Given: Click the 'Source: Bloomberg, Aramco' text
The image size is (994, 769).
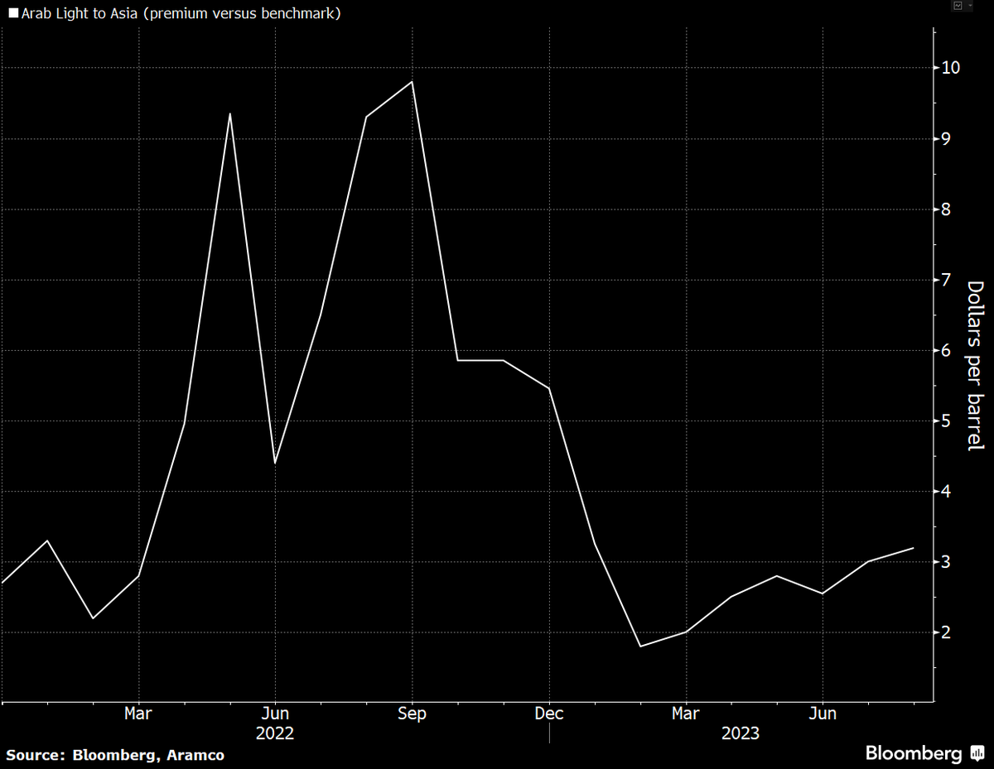Looking at the screenshot, I should click(116, 755).
